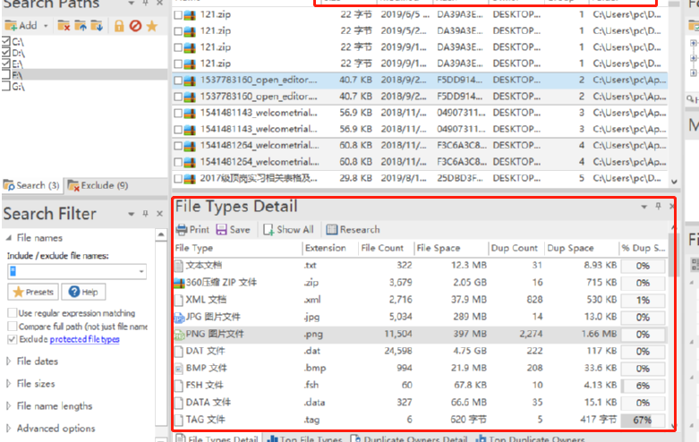Open the include/exclude file names combo dropdown
The height and width of the screenshot is (442, 699).
[x=141, y=271]
